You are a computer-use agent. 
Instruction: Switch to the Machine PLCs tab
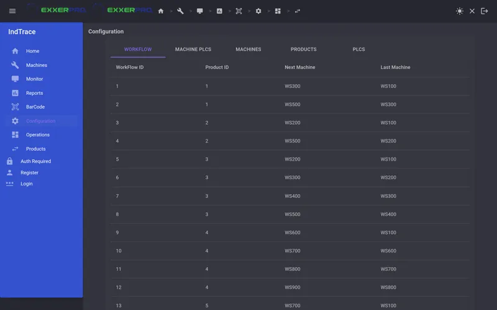coord(193,50)
